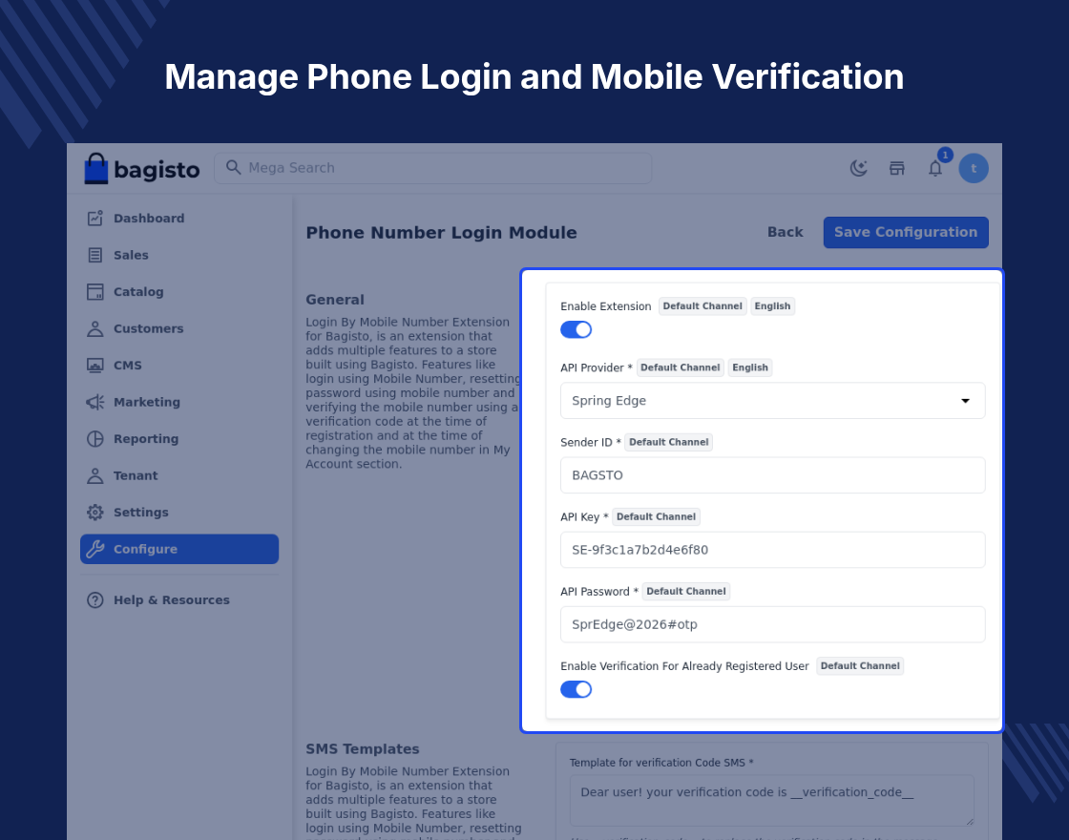The height and width of the screenshot is (840, 1069).
Task: Click the bagisto shopping bag logo
Action: pos(96,168)
